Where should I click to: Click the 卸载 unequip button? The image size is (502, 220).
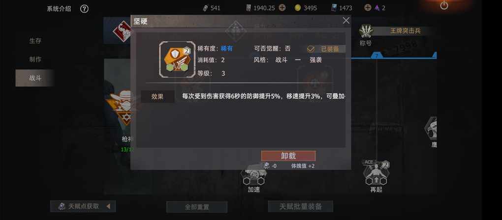click(x=288, y=156)
